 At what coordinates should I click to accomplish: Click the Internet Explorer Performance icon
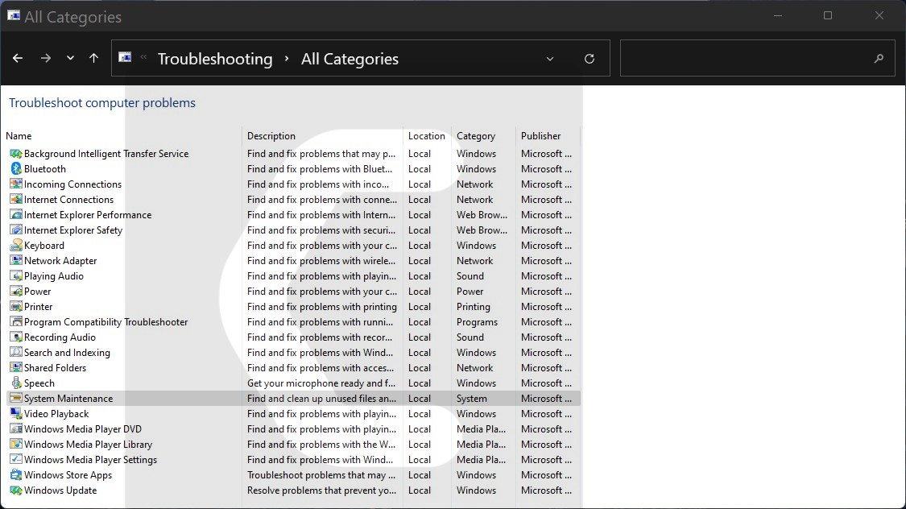pos(16,215)
